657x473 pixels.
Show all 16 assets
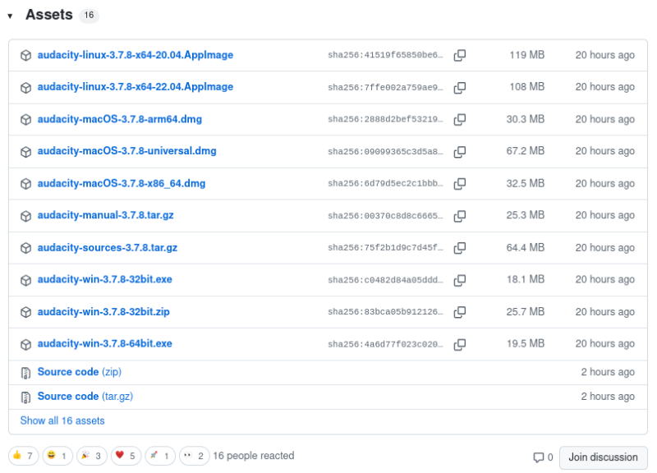click(62, 420)
